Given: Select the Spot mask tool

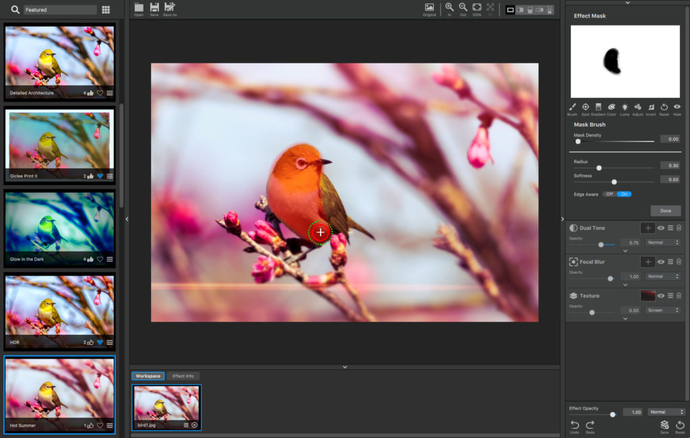Looking at the screenshot, I should click(586, 109).
